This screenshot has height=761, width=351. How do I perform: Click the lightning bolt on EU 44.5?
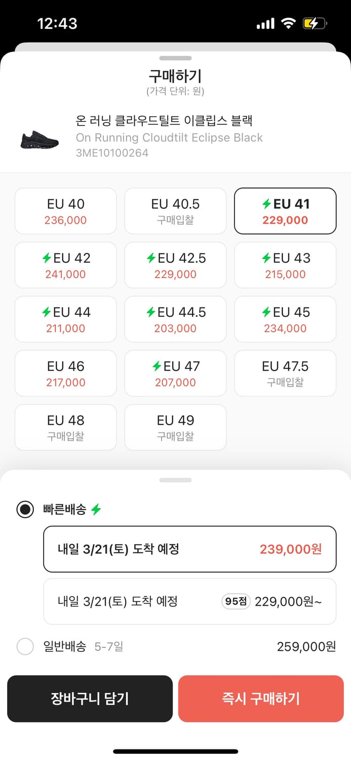(x=150, y=312)
